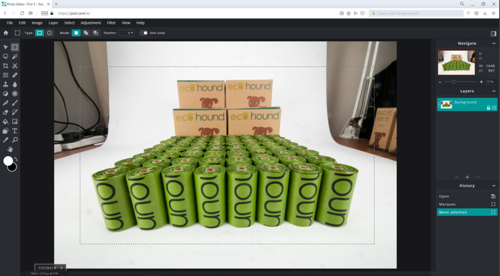
Task: Open the Adjustment menu
Action: [x=90, y=23]
